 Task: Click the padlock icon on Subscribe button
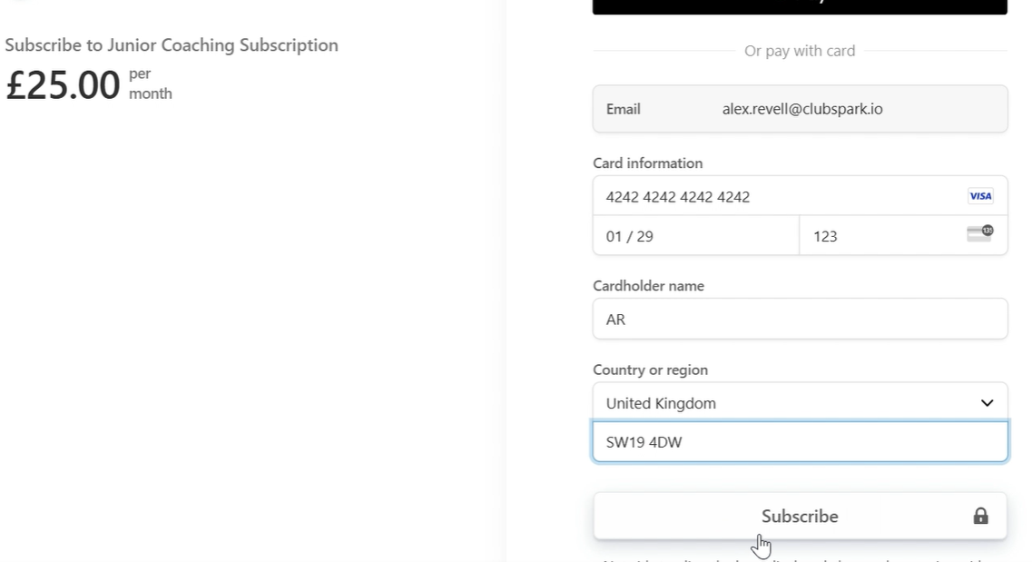click(980, 516)
